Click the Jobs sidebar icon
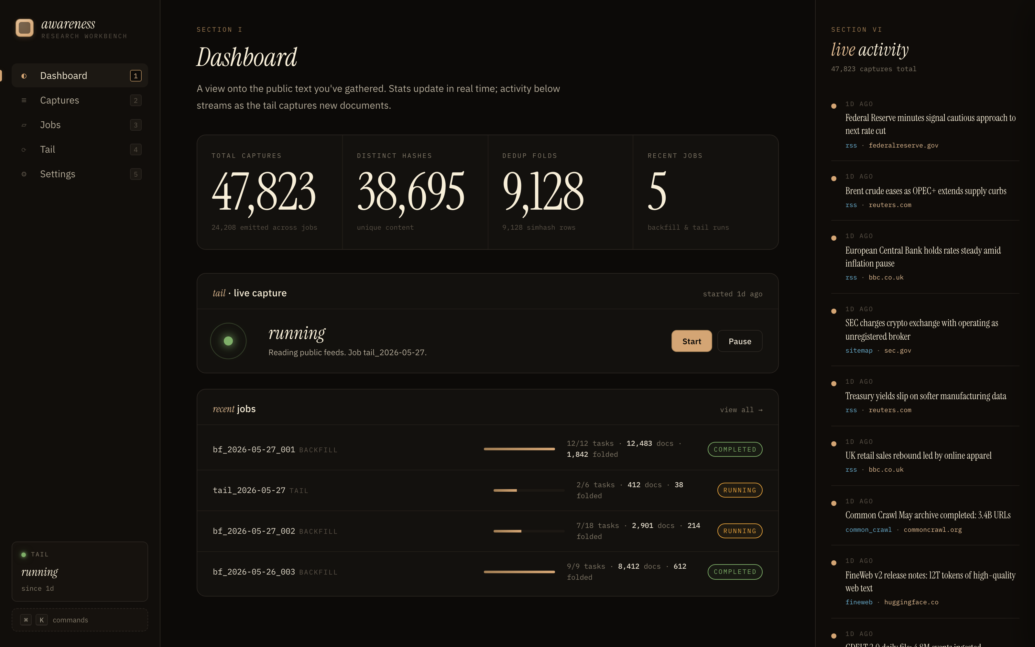This screenshot has height=647, width=1035. pyautogui.click(x=24, y=125)
